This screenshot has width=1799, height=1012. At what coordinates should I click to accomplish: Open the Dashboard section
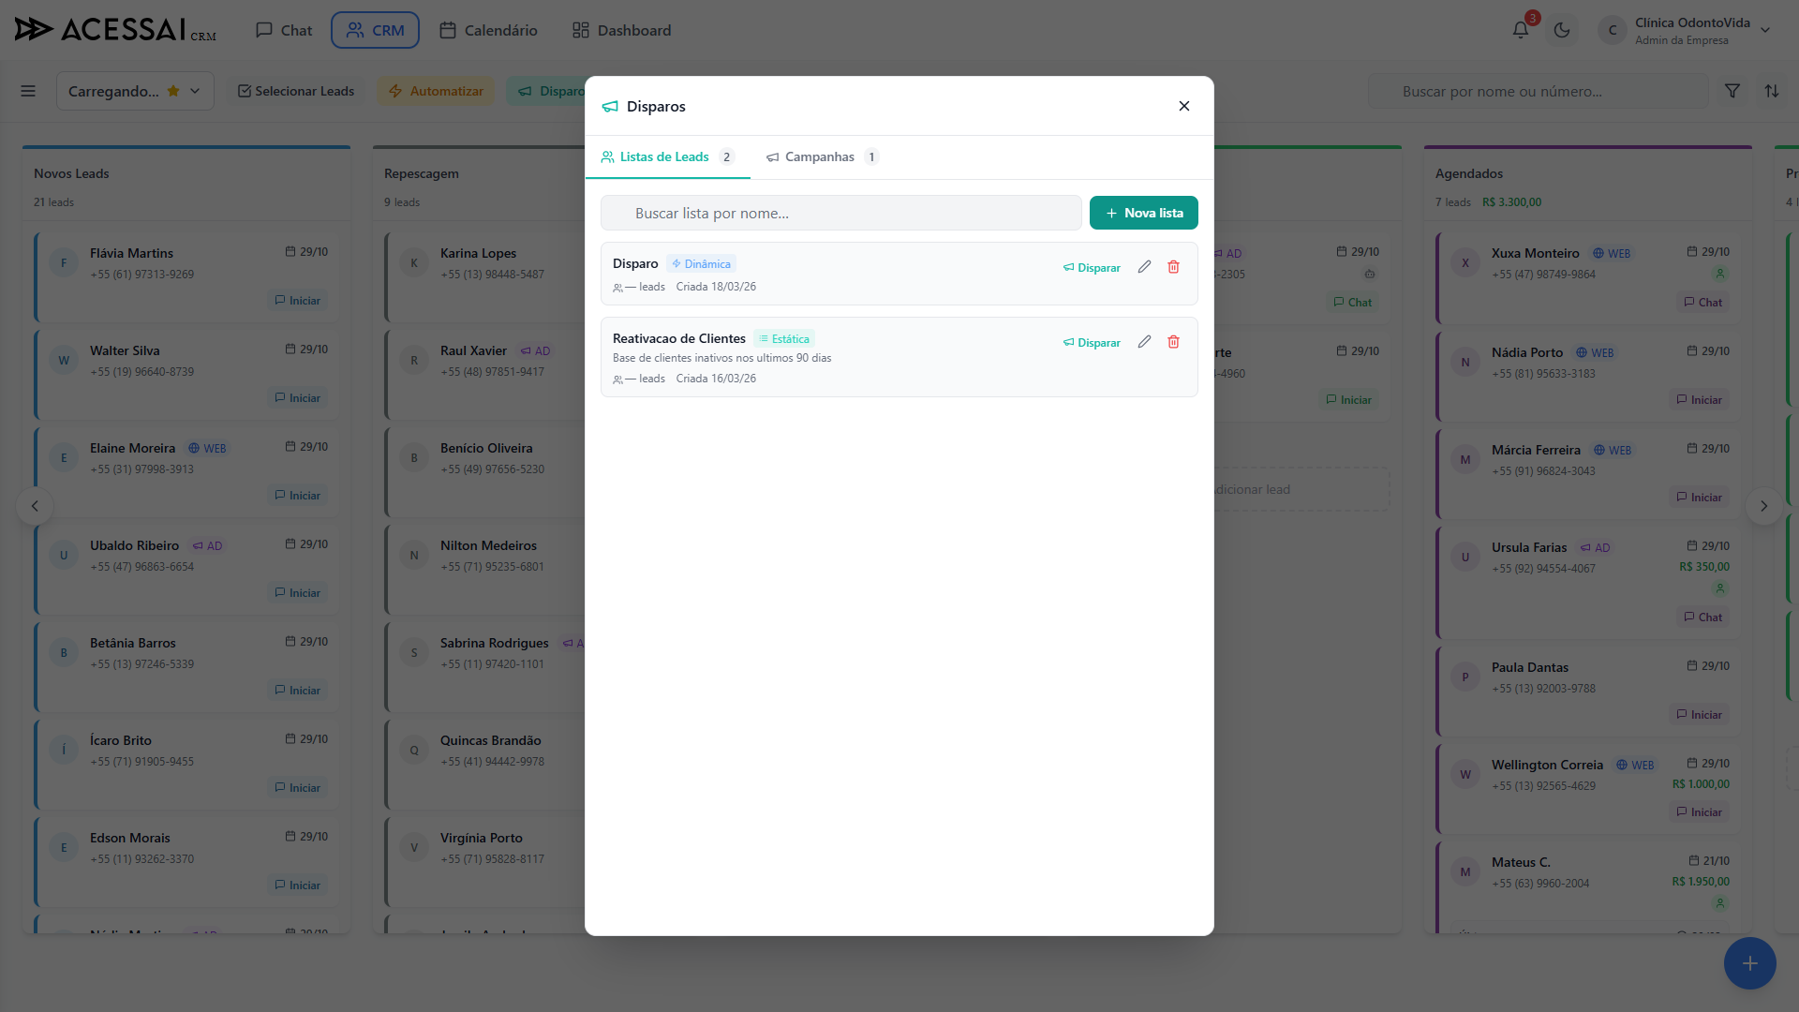coord(621,30)
